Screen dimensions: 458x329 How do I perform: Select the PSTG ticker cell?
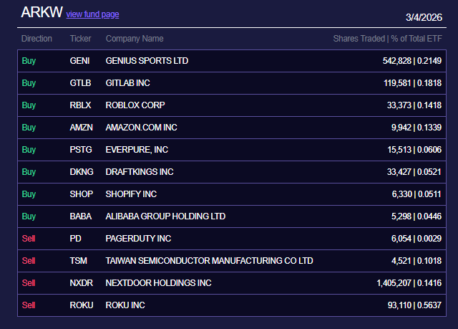click(x=81, y=150)
